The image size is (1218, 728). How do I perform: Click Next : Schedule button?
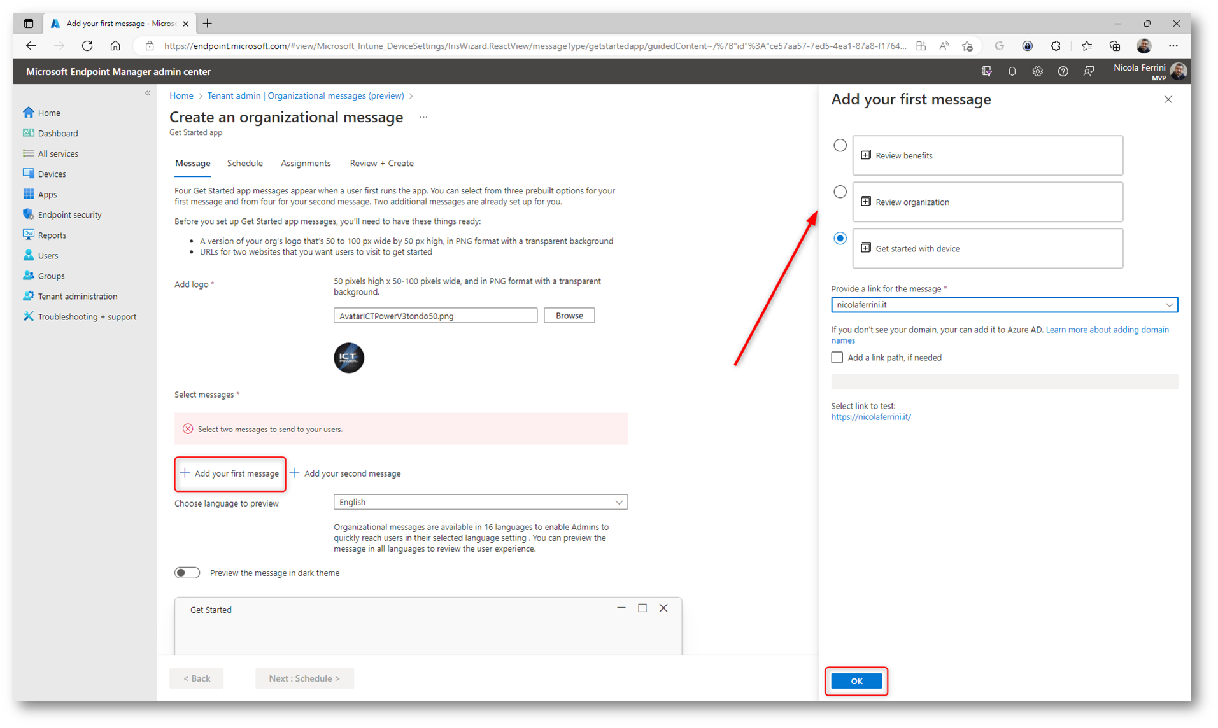pyautogui.click(x=304, y=678)
